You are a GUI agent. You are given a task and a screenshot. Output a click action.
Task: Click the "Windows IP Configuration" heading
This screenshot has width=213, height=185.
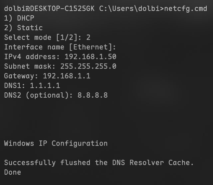(x=56, y=143)
